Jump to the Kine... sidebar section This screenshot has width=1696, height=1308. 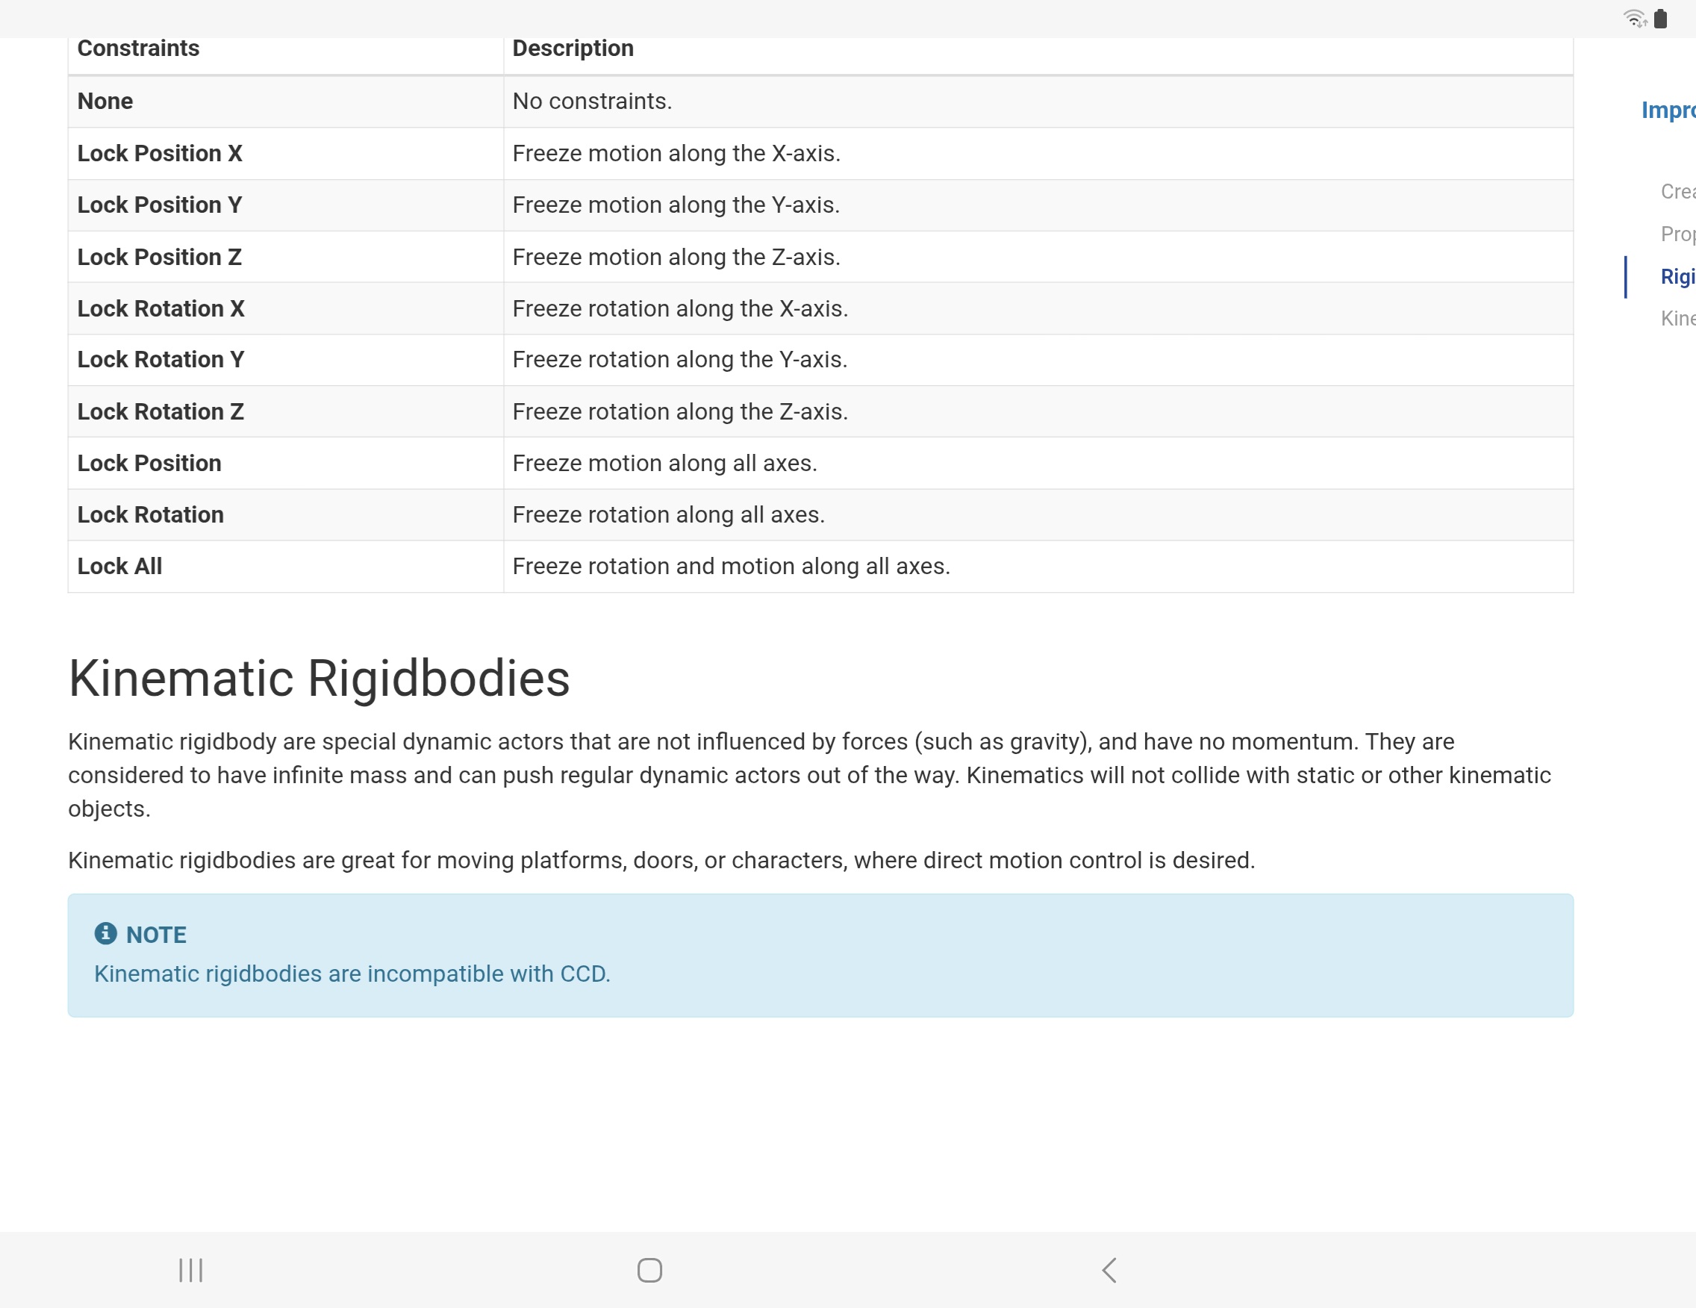coord(1677,319)
